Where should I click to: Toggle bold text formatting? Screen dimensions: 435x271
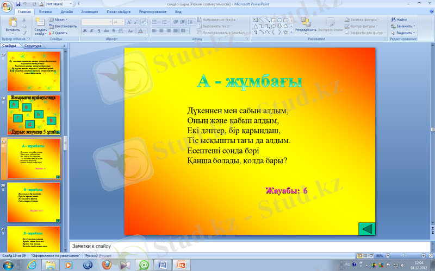(85, 31)
